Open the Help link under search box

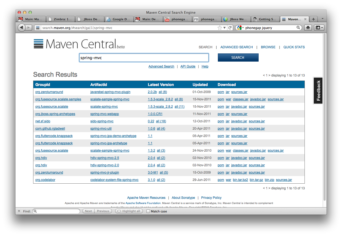tap(205, 66)
